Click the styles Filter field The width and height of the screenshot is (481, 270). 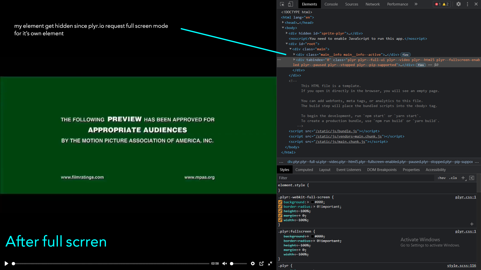point(356,178)
